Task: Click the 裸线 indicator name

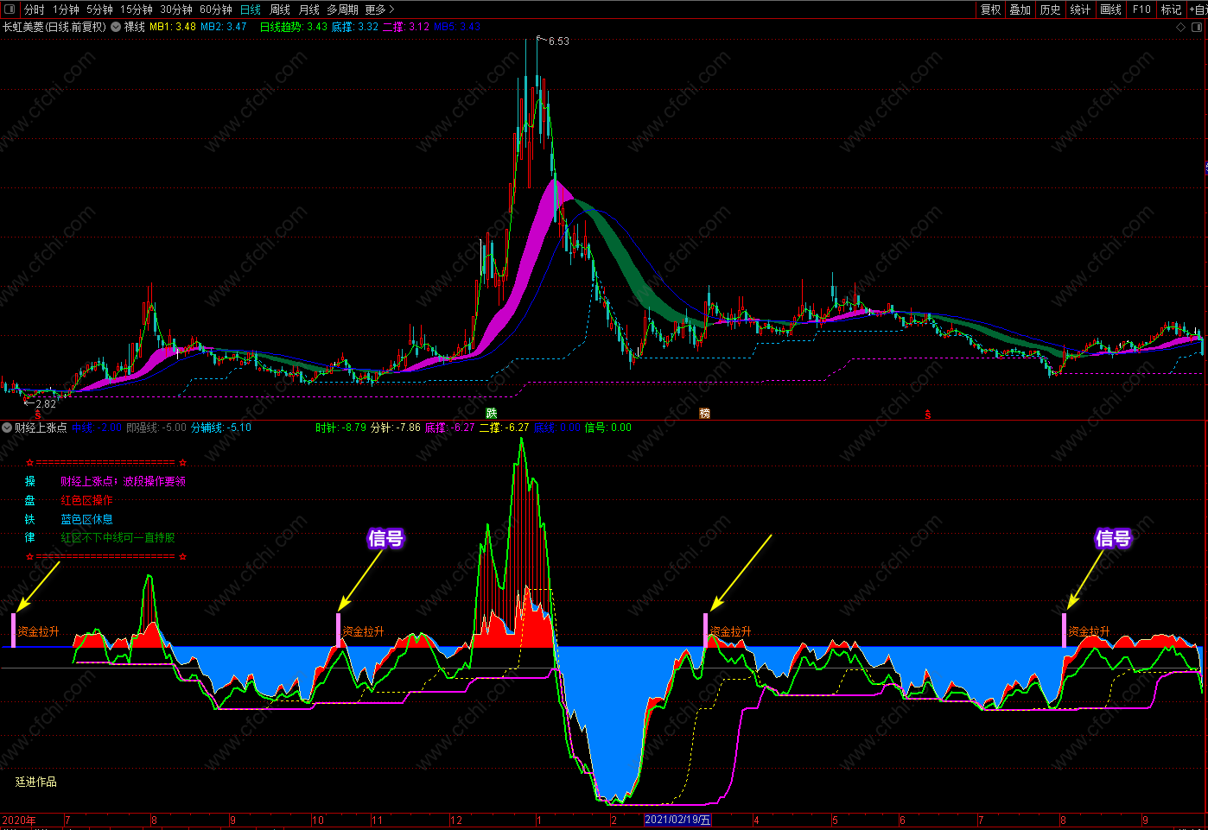Action: (x=135, y=27)
